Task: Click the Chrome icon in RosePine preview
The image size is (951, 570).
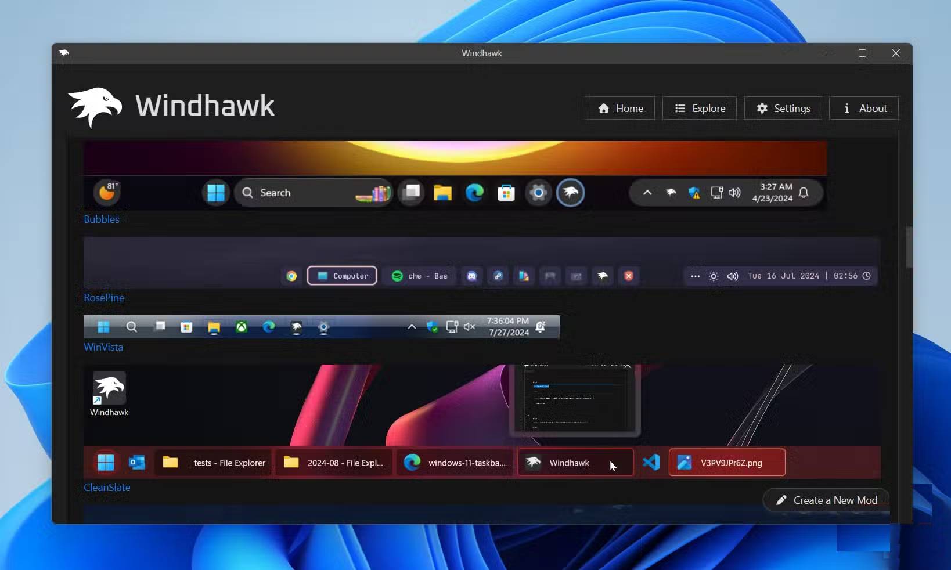Action: [x=291, y=276]
